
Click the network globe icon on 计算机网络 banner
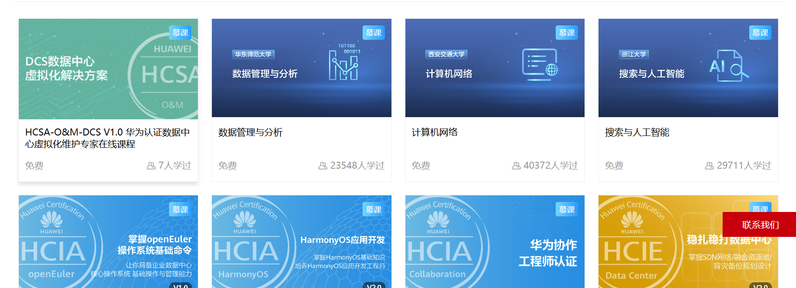[x=540, y=65]
